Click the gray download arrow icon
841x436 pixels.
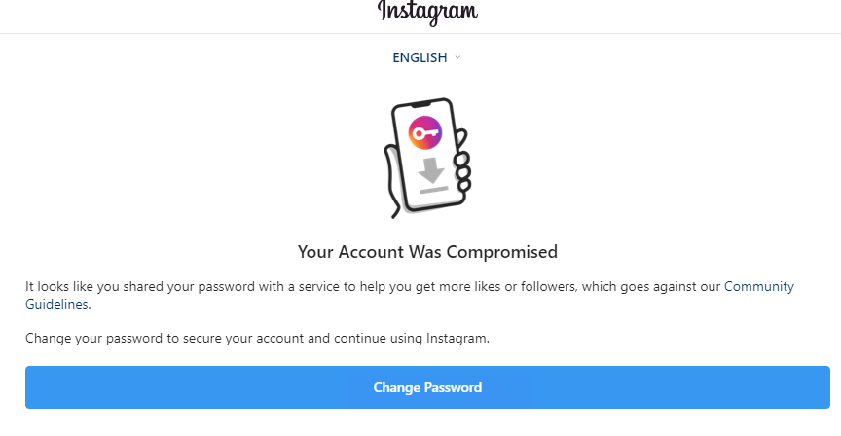(x=432, y=169)
